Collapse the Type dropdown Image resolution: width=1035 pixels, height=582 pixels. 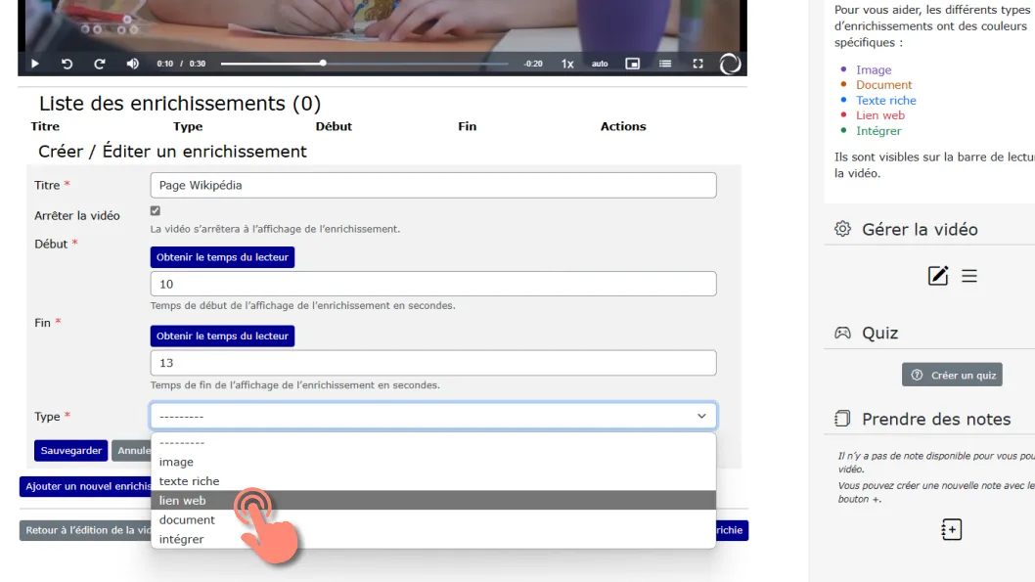[433, 417]
